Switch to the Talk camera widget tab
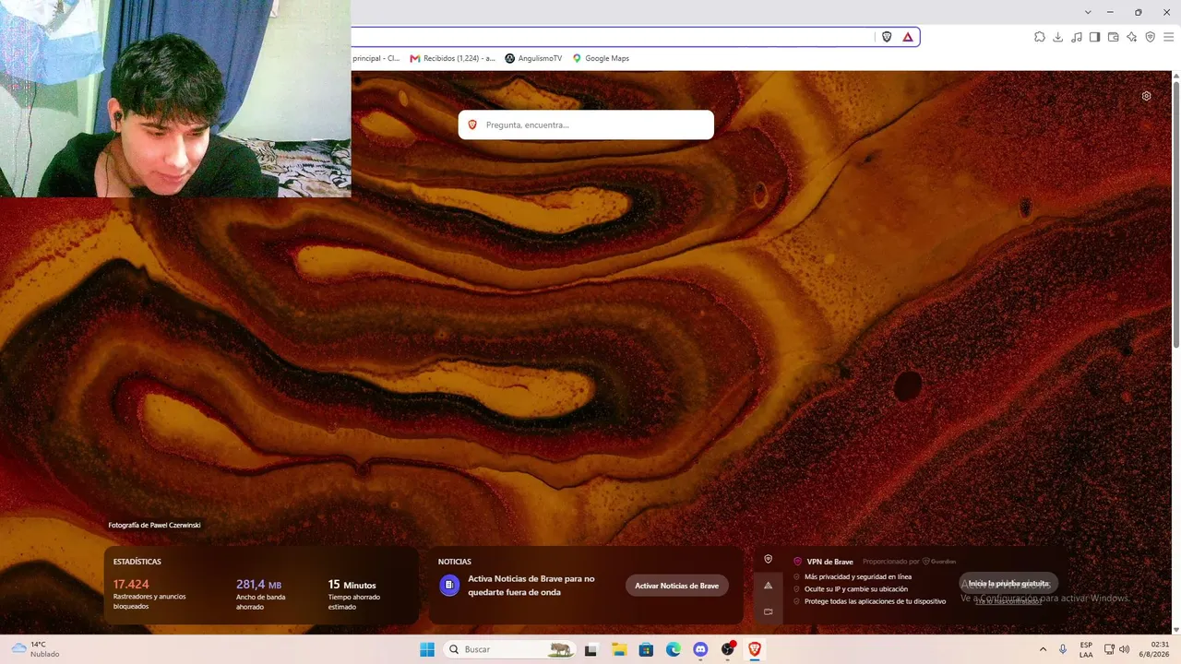The height and width of the screenshot is (664, 1181). point(768,611)
